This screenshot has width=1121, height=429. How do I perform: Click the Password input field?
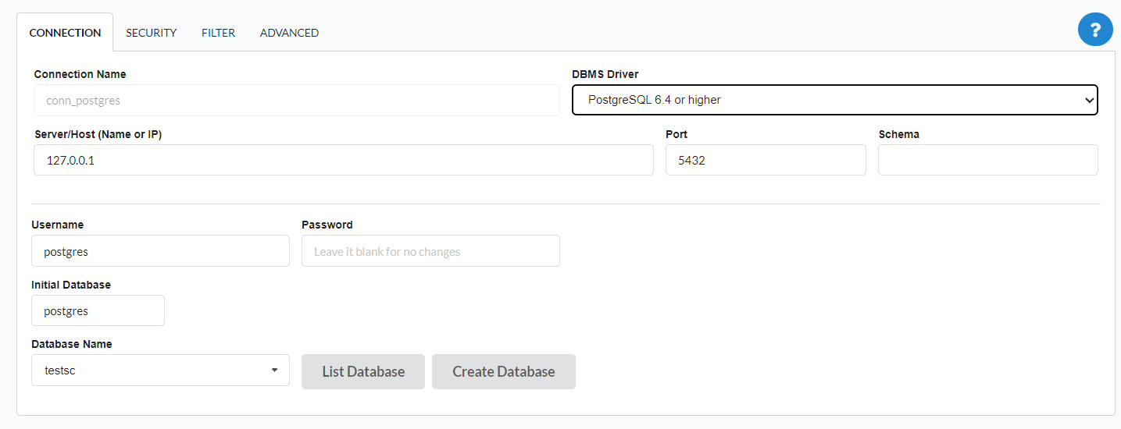pyautogui.click(x=430, y=251)
